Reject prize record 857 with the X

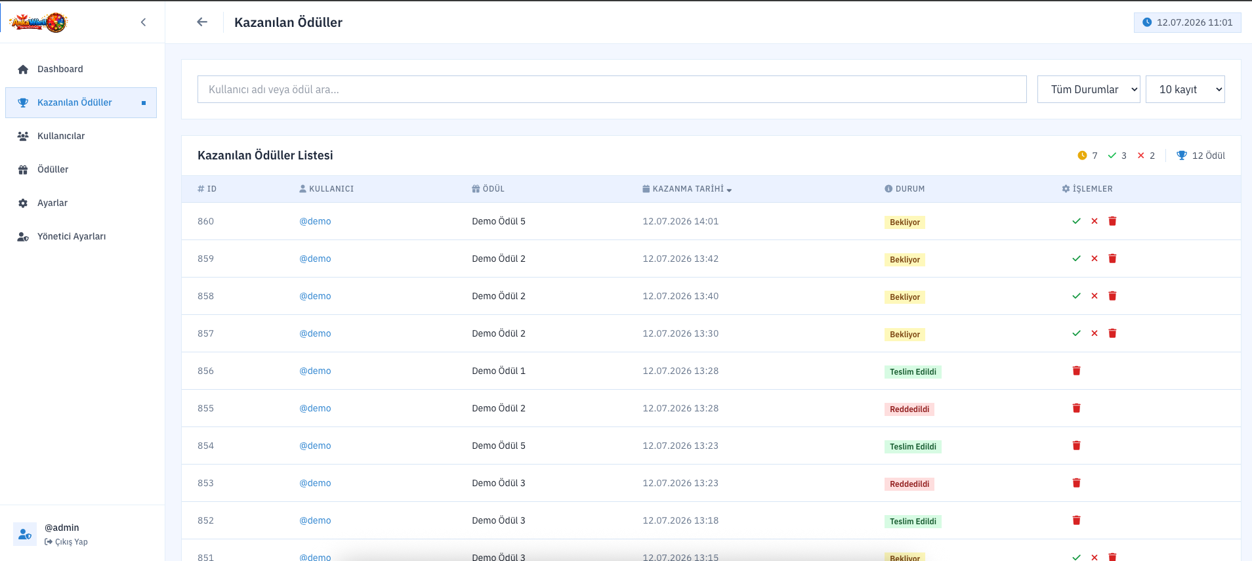pos(1095,333)
